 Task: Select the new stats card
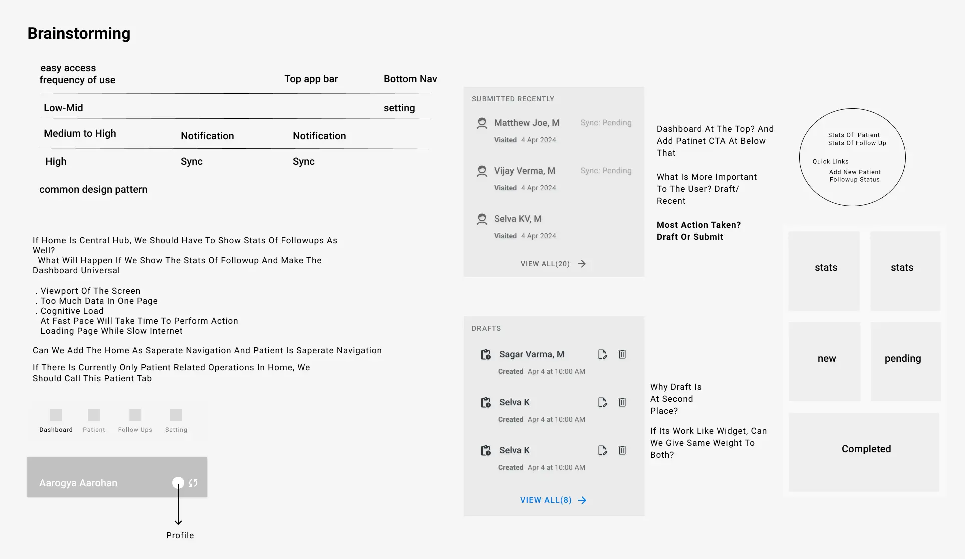[826, 359]
